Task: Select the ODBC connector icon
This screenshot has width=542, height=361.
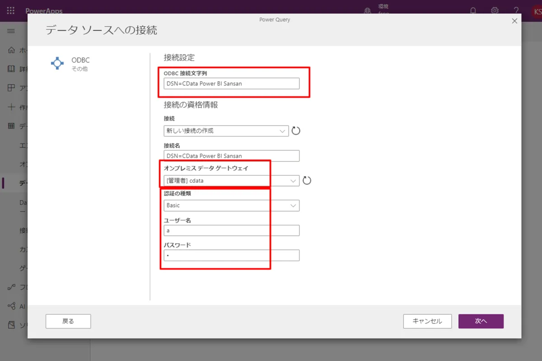Action: (57, 63)
